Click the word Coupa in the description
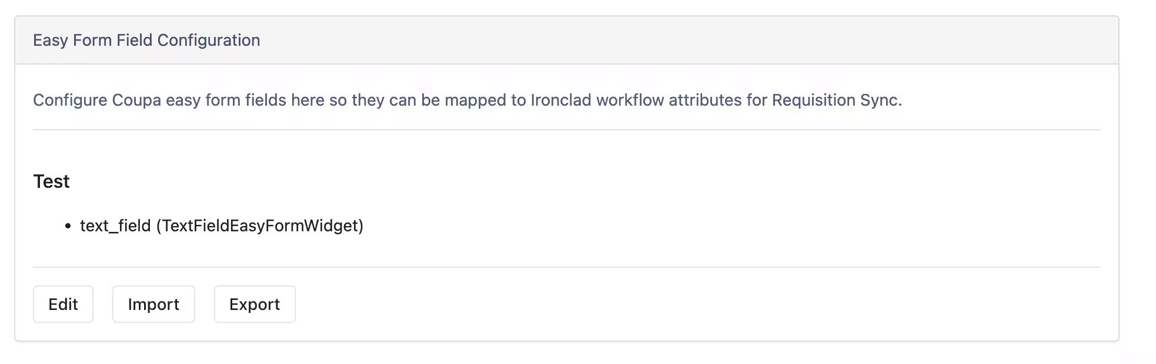 136,100
